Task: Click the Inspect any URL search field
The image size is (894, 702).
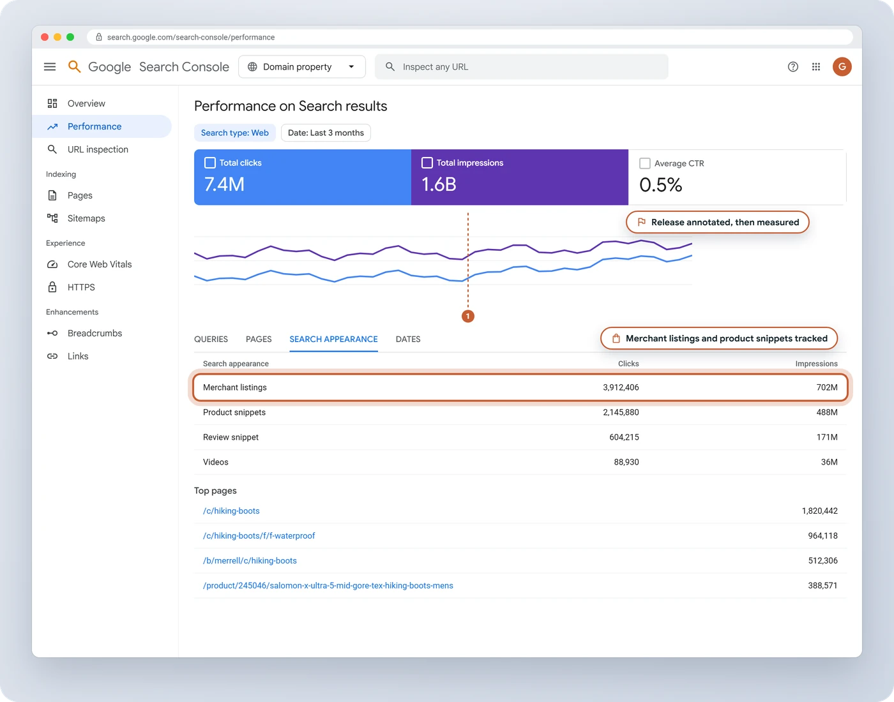Action: [522, 67]
